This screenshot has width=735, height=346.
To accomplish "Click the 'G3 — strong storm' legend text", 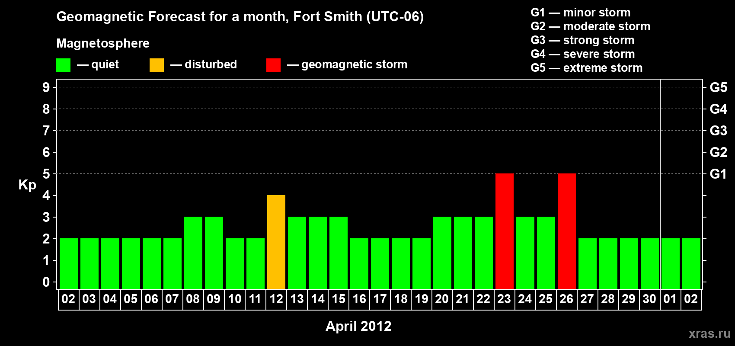I will [x=583, y=40].
